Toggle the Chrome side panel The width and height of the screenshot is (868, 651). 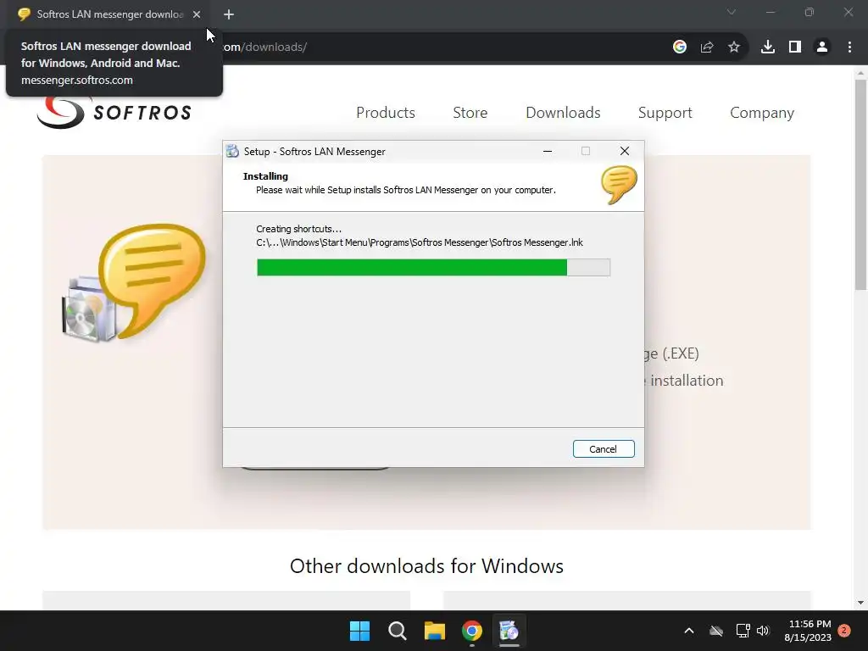tap(795, 47)
